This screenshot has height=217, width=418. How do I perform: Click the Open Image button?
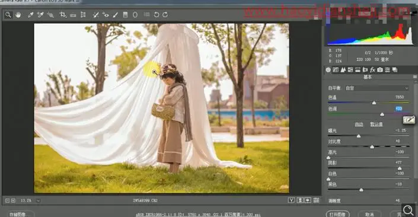click(x=338, y=214)
